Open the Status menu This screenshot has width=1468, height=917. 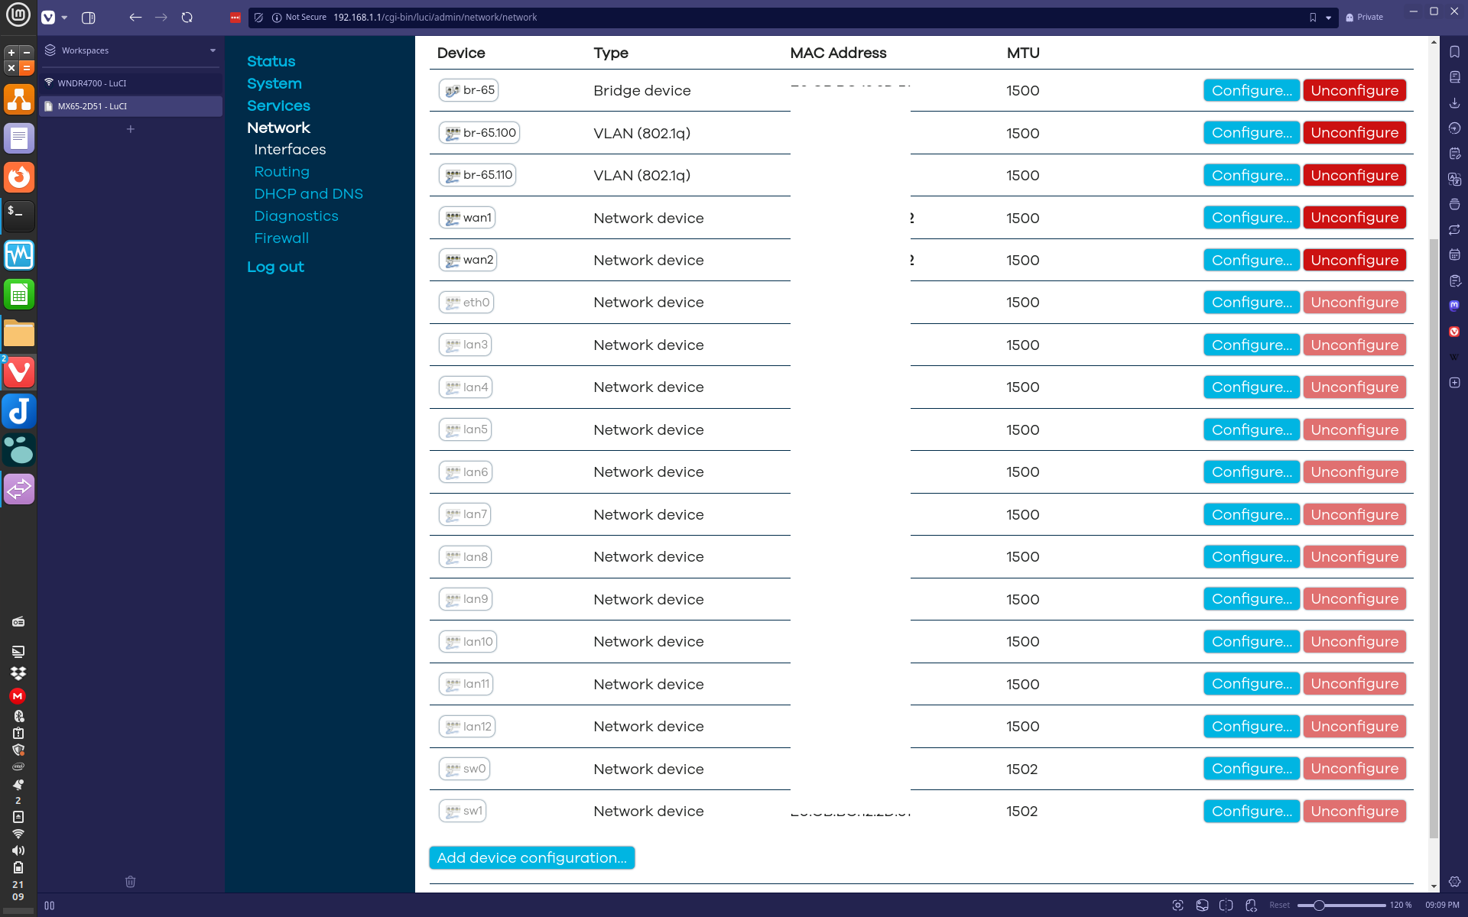pyautogui.click(x=271, y=61)
